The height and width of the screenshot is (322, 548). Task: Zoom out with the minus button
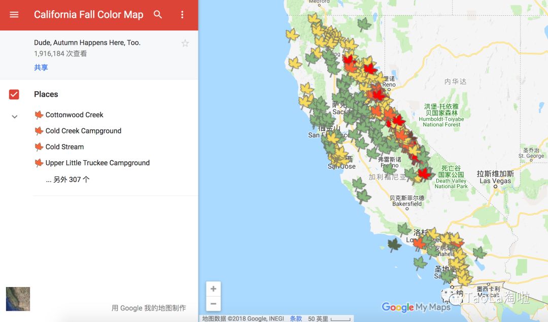click(213, 303)
